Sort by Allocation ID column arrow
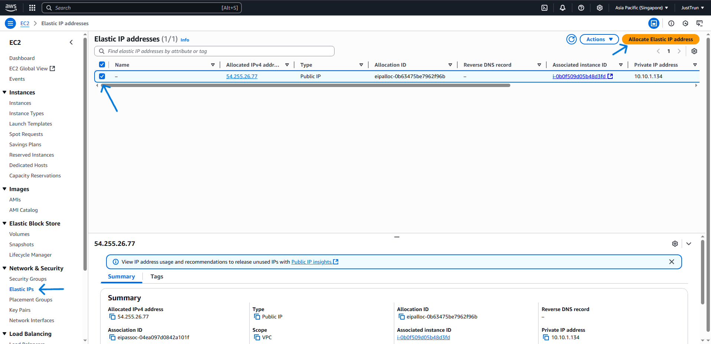 click(450, 65)
